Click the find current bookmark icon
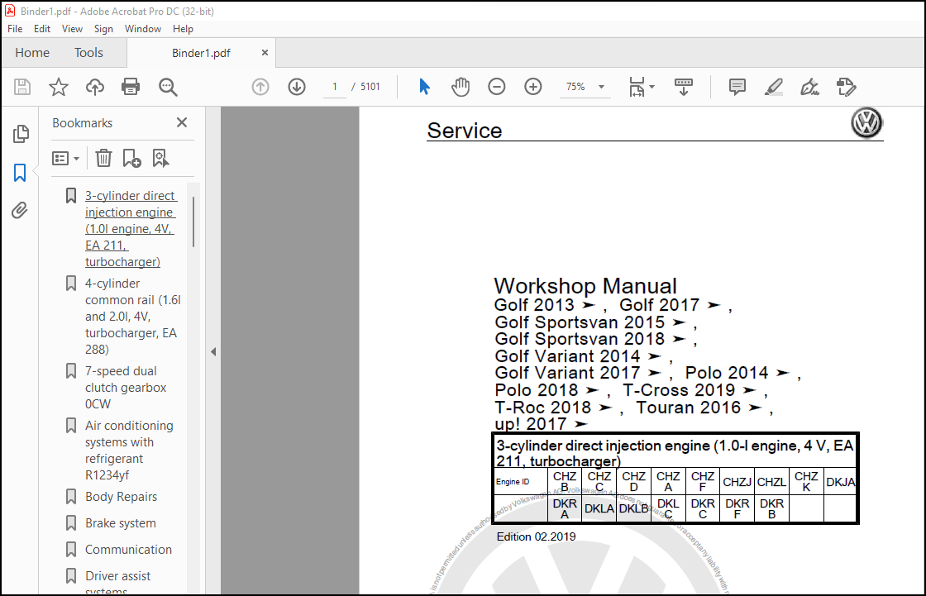This screenshot has width=926, height=596. tap(160, 158)
